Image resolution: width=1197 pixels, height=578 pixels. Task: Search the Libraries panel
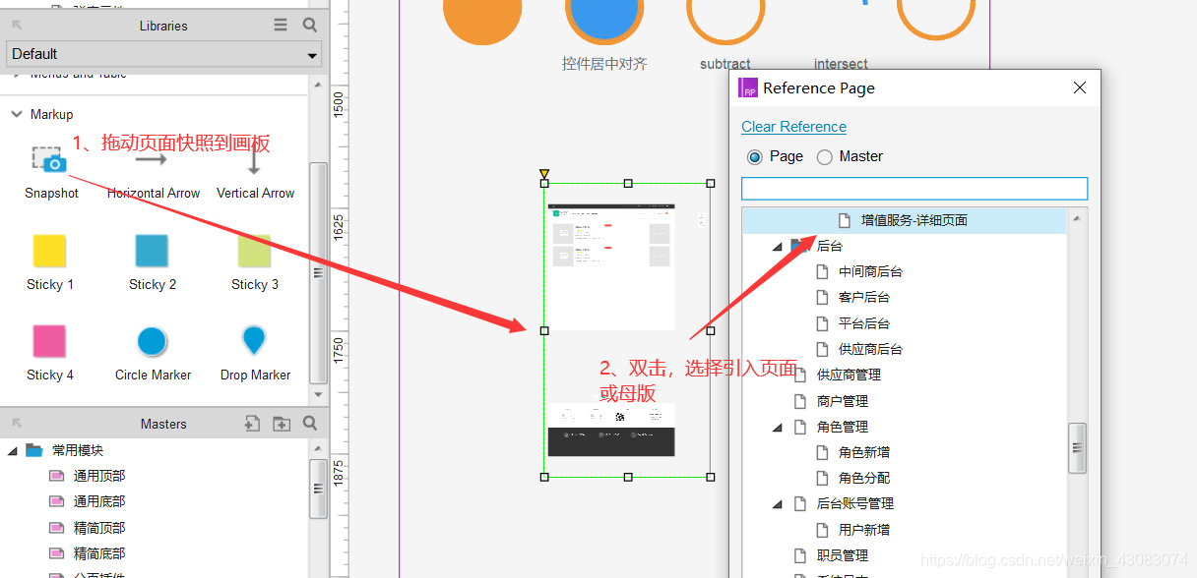(x=310, y=26)
